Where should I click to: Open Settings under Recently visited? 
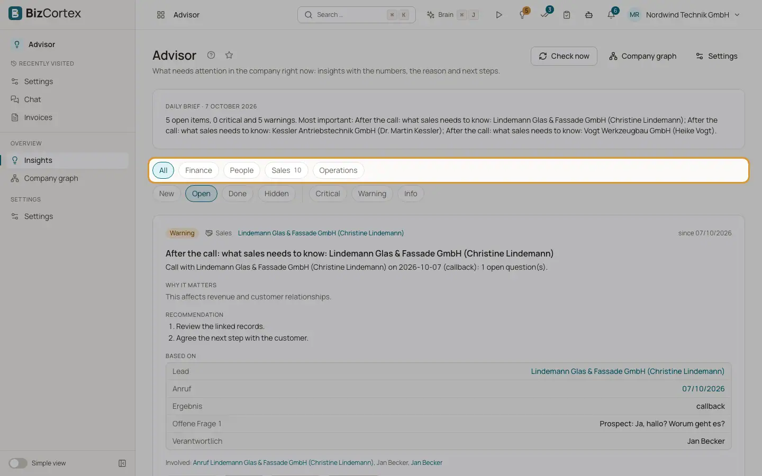pyautogui.click(x=68, y=81)
